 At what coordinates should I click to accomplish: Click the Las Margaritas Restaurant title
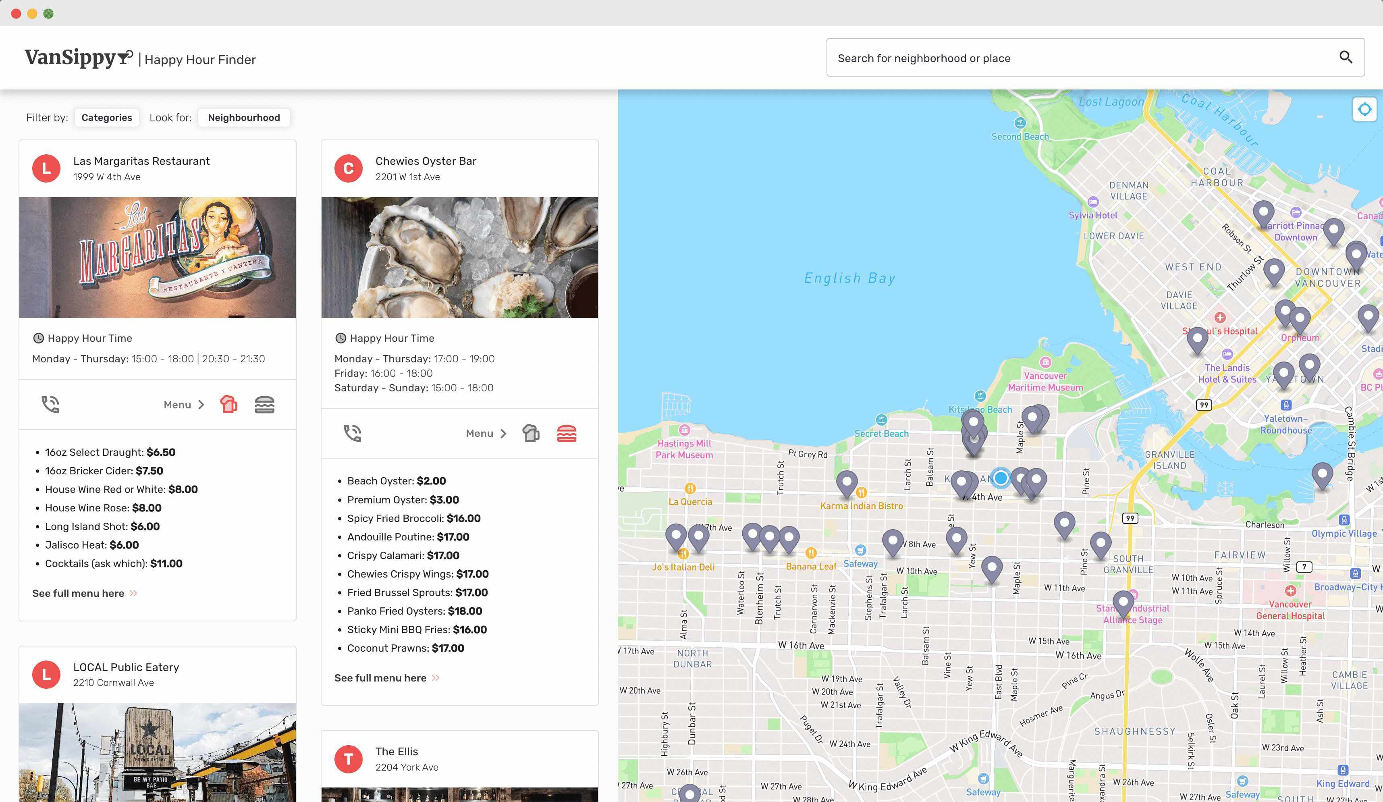pos(141,161)
